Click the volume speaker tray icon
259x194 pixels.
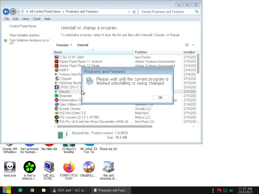[x=231, y=190]
